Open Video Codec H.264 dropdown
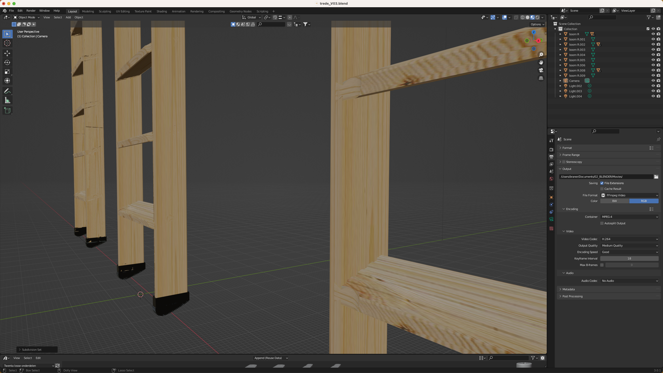663x373 pixels. pos(629,239)
